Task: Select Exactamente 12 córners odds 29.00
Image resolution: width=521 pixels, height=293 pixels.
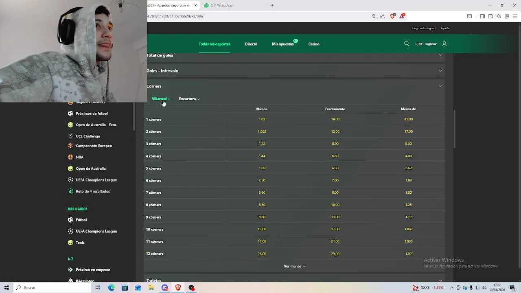Action: (335, 254)
